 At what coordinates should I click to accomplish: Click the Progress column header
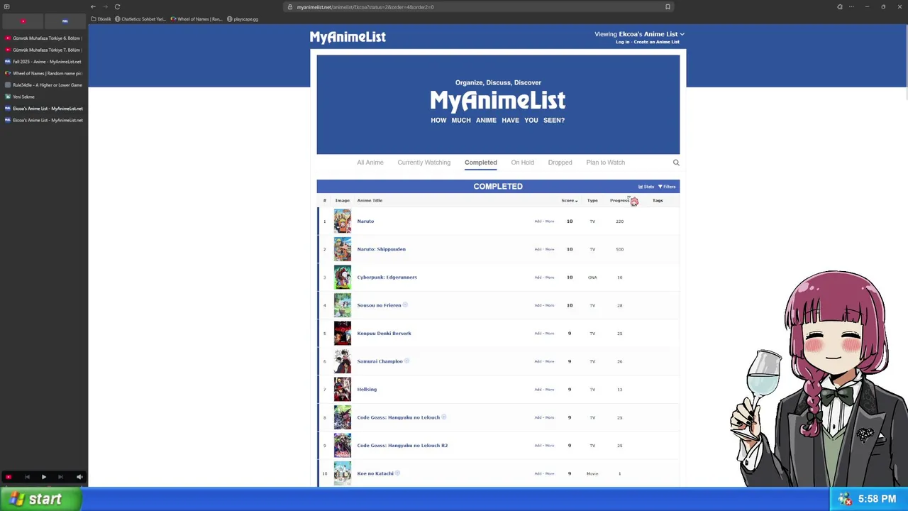[x=619, y=201]
